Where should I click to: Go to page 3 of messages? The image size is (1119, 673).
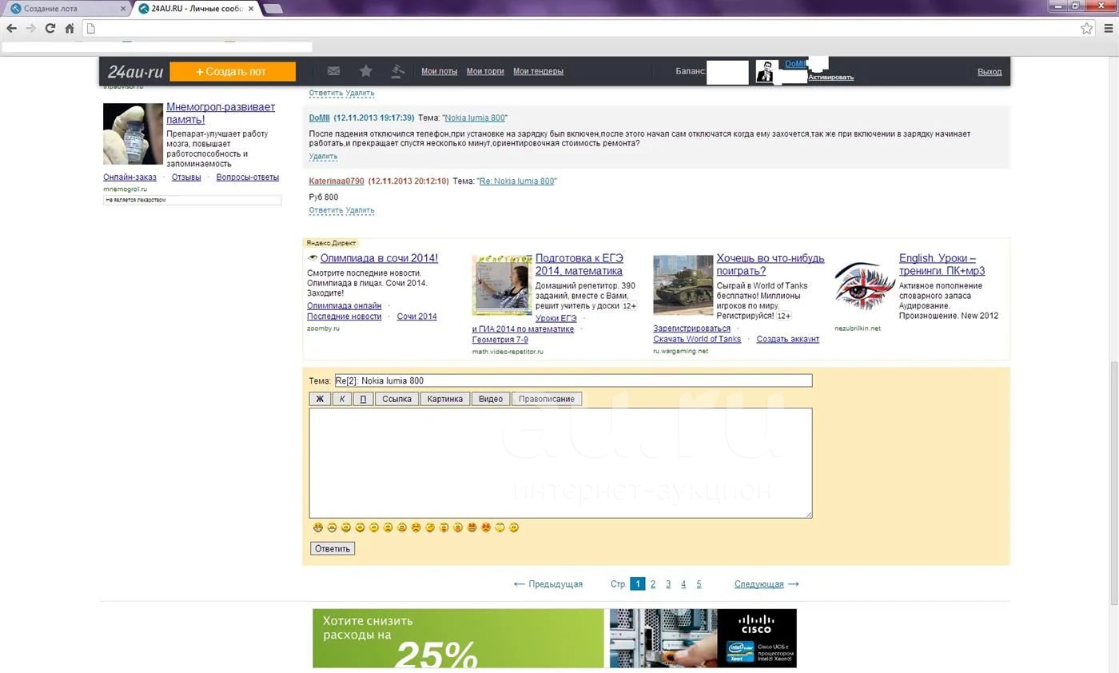(668, 584)
